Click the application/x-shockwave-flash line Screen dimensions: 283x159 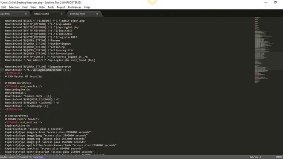(x=61, y=145)
